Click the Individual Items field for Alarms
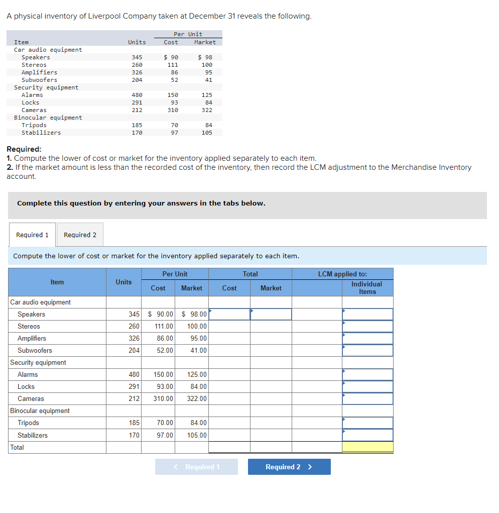 click(367, 375)
